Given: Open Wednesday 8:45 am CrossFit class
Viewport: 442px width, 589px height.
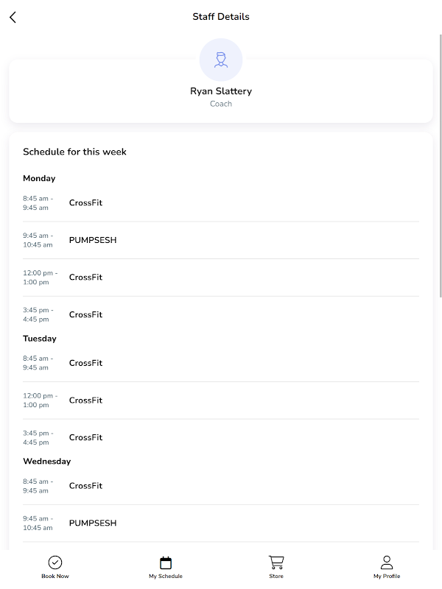Looking at the screenshot, I should tap(85, 486).
